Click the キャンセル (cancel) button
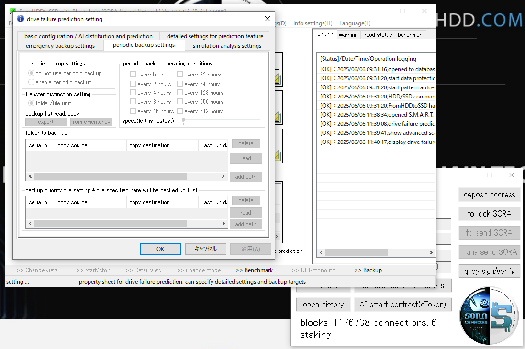 pyautogui.click(x=206, y=249)
